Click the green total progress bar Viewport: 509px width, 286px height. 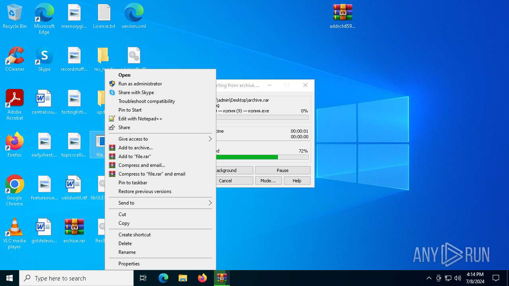262,157
